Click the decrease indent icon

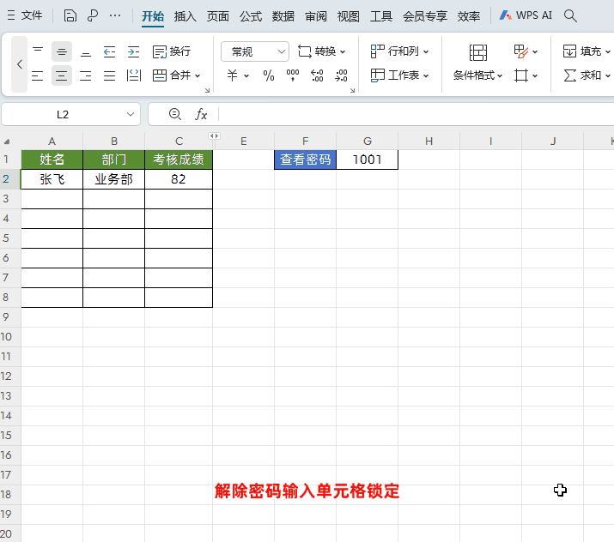pyautogui.click(x=109, y=51)
